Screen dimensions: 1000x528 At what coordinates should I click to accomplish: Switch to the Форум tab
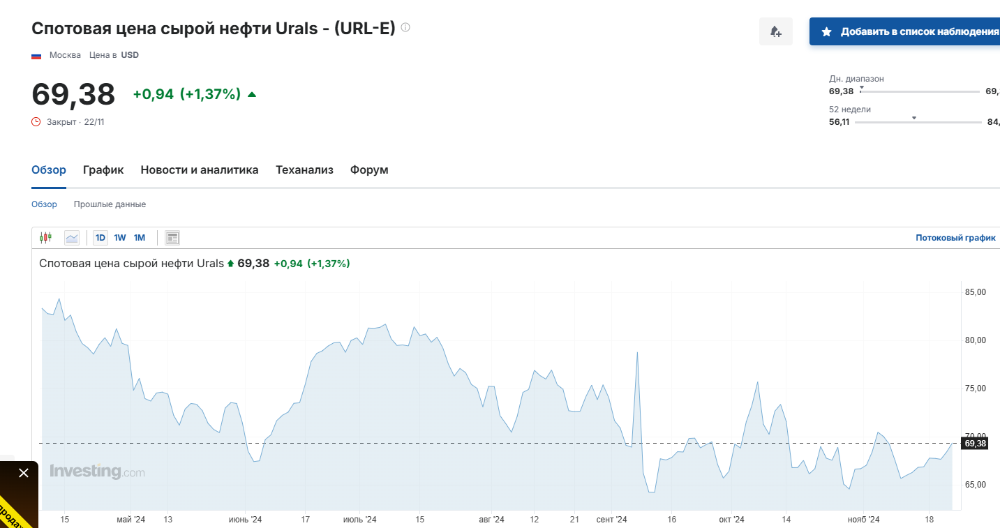point(369,169)
